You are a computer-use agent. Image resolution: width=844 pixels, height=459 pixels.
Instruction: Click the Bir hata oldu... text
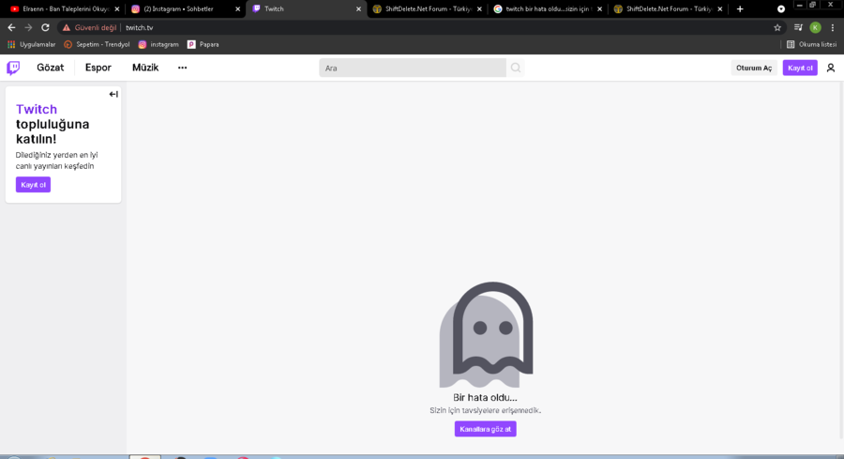(485, 398)
